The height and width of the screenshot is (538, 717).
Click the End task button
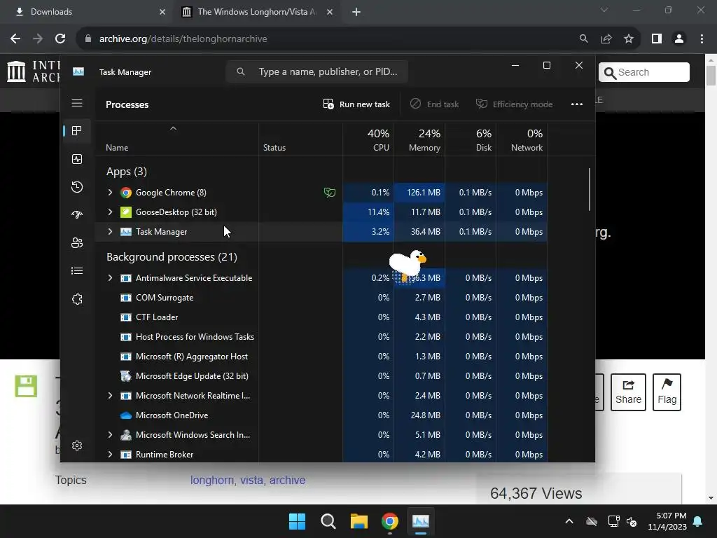[434, 104]
